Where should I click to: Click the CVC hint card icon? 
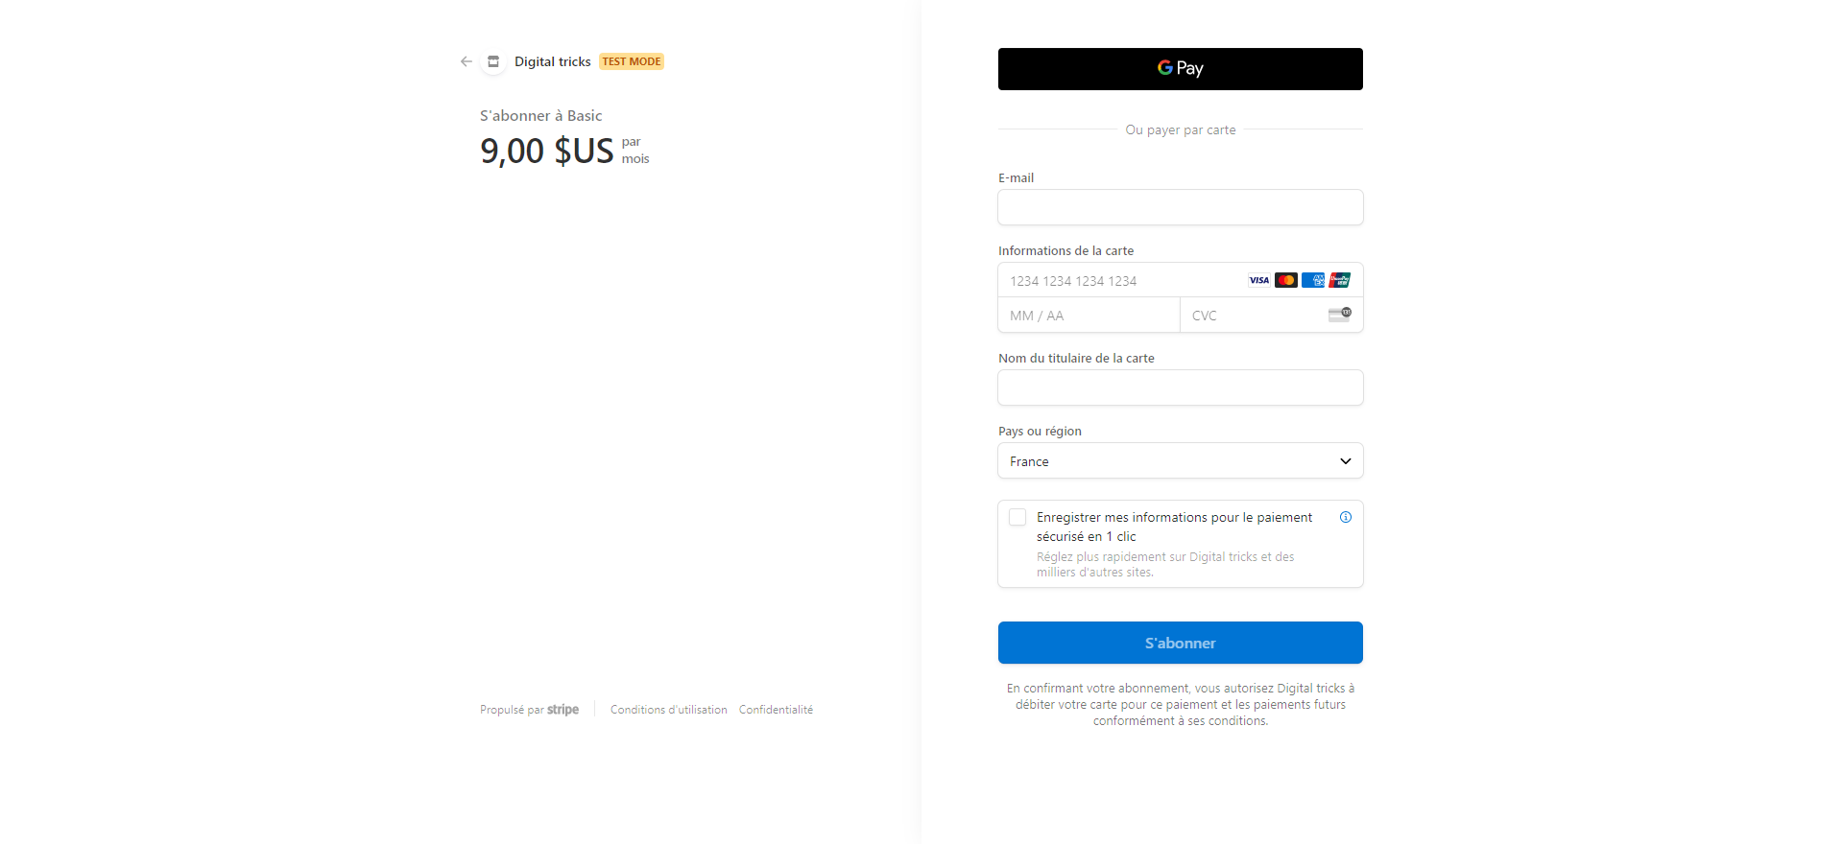pyautogui.click(x=1340, y=315)
